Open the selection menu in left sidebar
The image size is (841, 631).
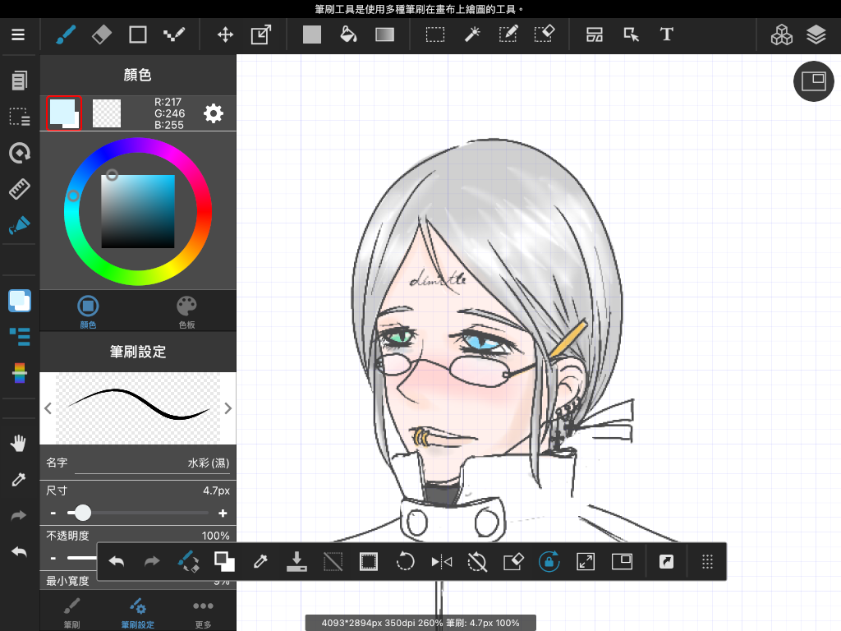point(20,117)
